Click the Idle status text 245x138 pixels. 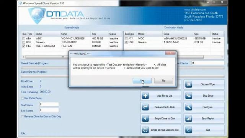[x=24, y=133]
